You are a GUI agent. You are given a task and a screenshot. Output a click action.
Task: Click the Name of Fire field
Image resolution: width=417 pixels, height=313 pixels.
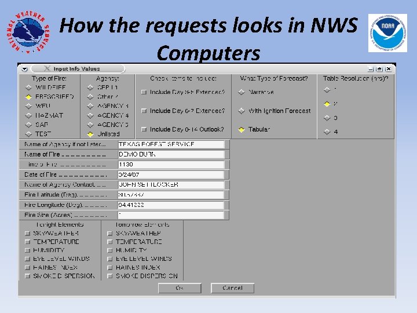coord(171,154)
